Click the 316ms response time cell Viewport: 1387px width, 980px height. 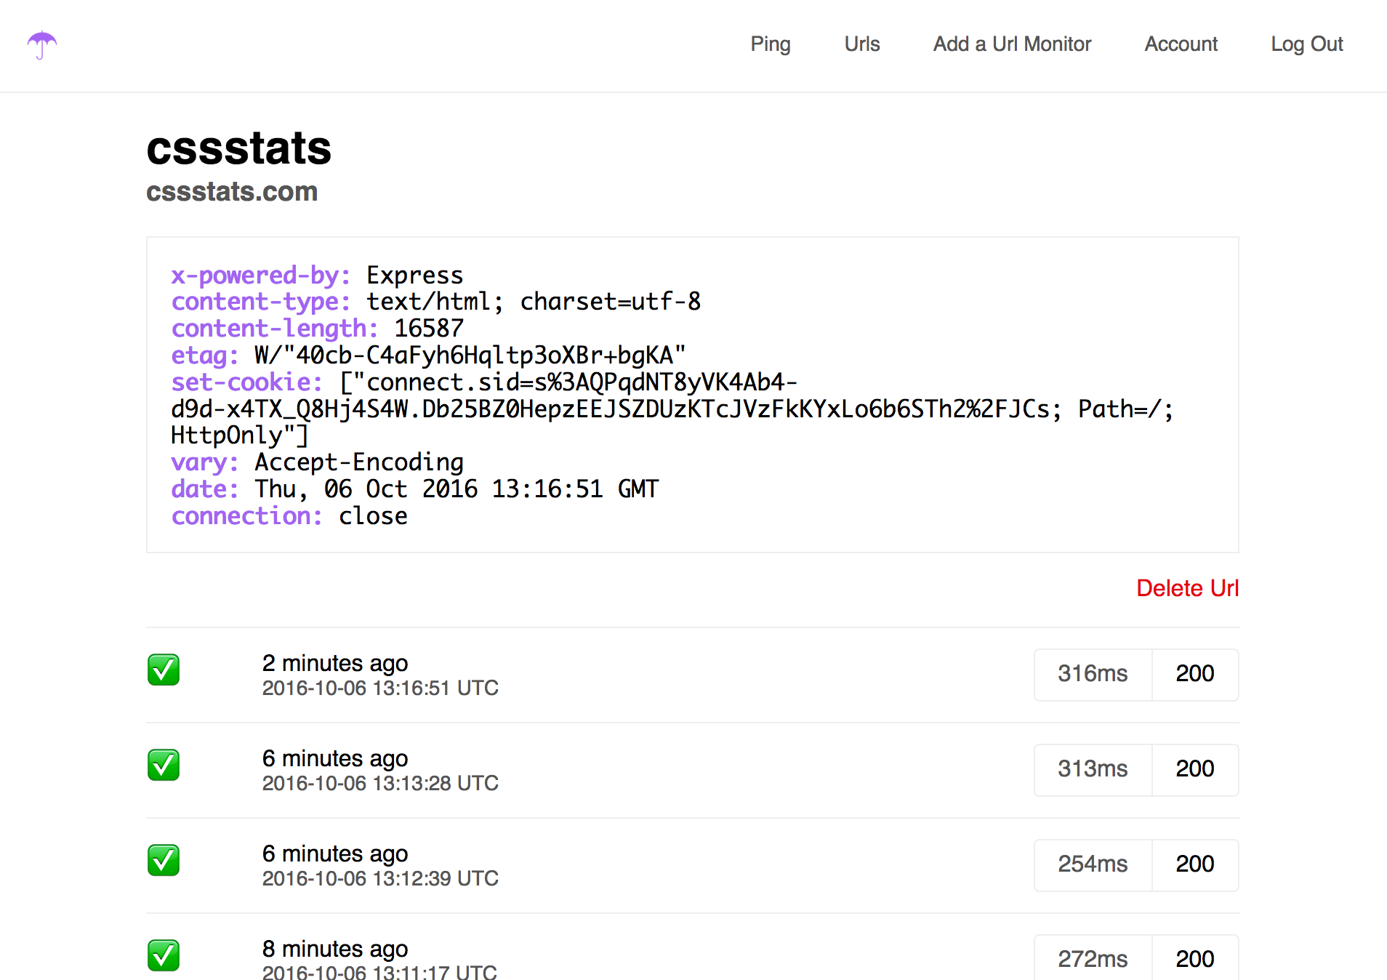[1093, 674]
